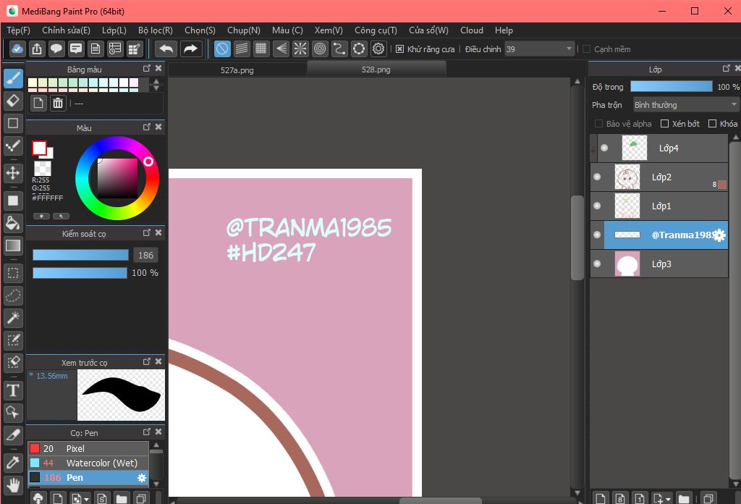Screen dimensions: 741x504
Task: Hide the @Tranma1985 text layer
Action: 597,235
